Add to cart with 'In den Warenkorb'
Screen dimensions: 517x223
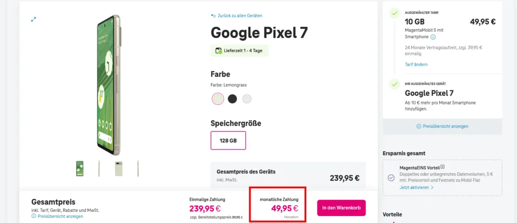341,208
